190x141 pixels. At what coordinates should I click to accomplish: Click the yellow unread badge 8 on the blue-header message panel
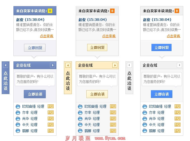(50, 11)
